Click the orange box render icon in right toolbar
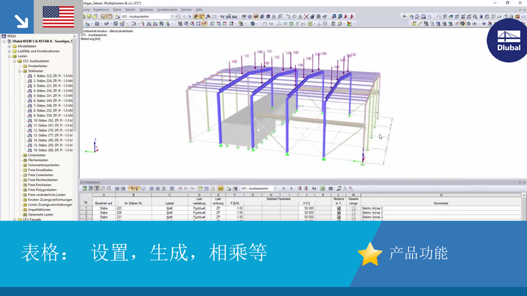Screen dimensions: 527x296 [x=517, y=16]
